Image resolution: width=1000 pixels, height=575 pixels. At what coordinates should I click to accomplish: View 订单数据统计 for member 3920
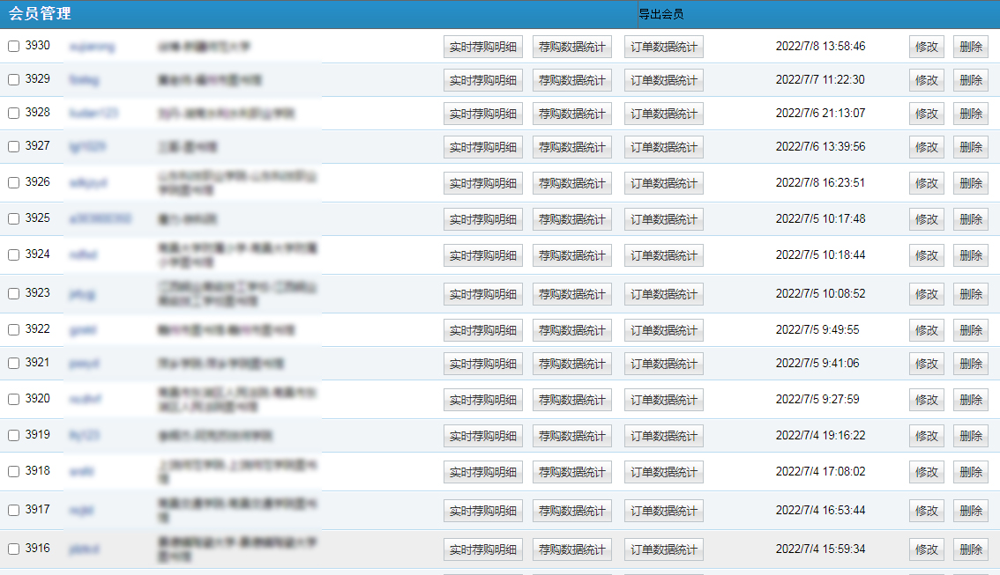tap(663, 400)
